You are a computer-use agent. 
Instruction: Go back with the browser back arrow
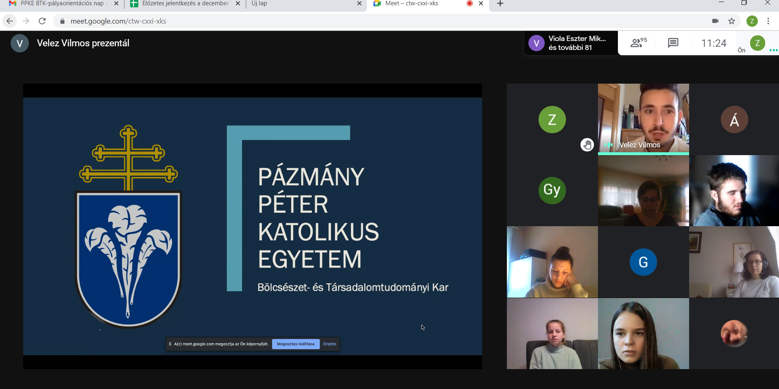point(10,21)
